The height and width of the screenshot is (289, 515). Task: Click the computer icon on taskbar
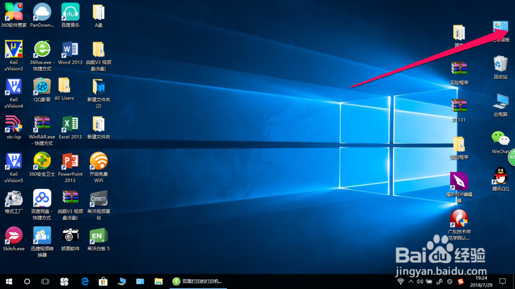pyautogui.click(x=122, y=281)
